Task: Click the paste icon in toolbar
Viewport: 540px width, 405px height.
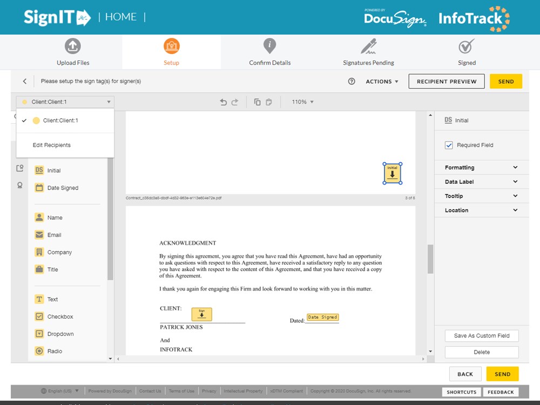Action: tap(269, 102)
